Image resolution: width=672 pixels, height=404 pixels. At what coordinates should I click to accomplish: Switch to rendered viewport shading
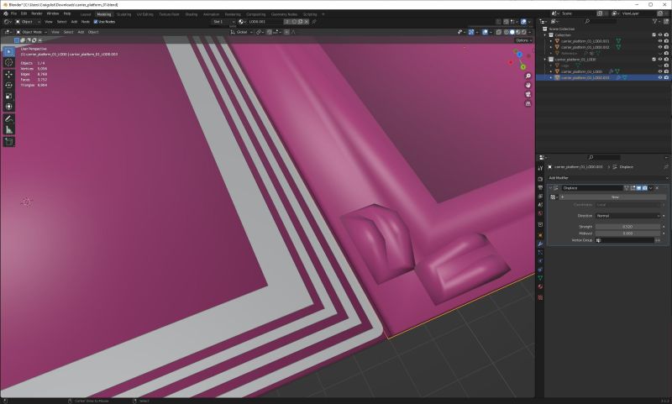(x=523, y=32)
